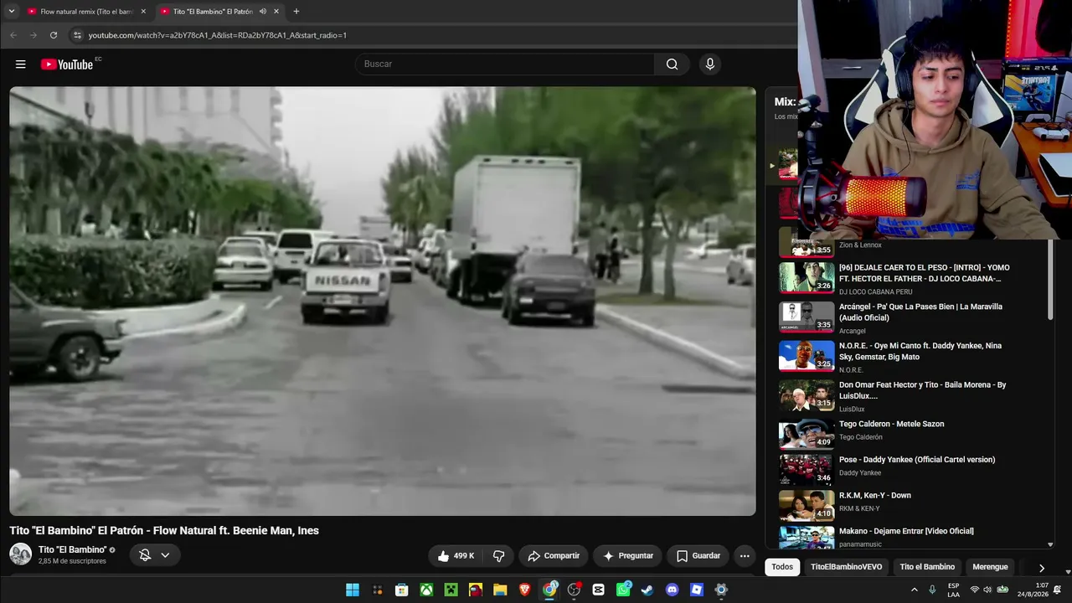Open the tab search dropdown

[x=11, y=12]
